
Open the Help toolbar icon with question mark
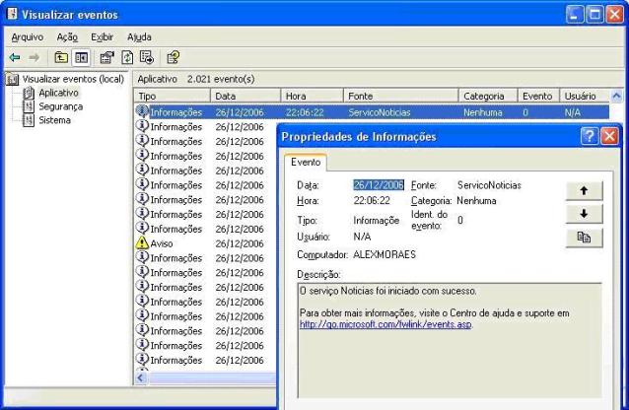[173, 58]
